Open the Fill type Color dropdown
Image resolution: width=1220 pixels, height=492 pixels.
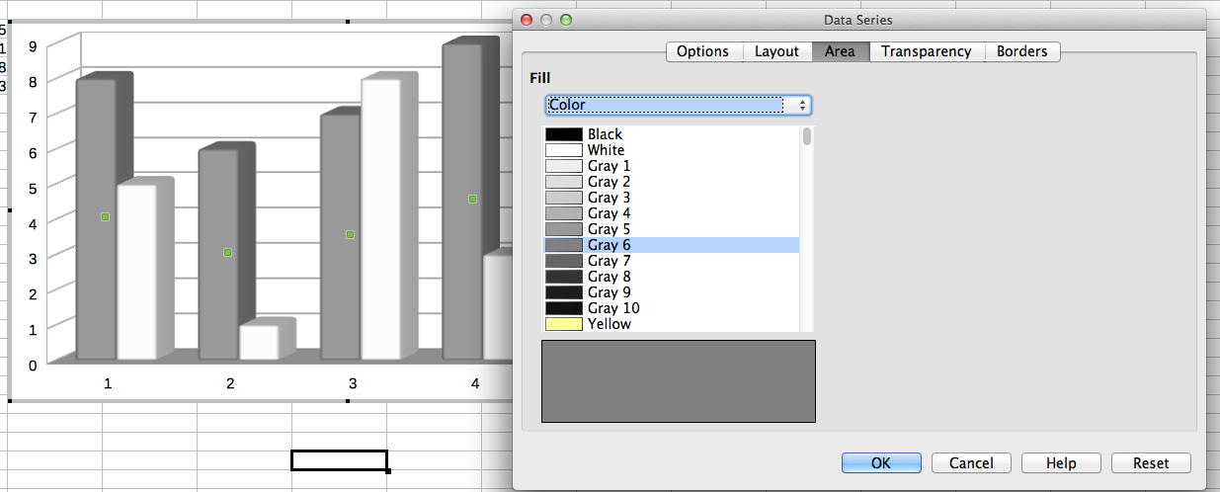[678, 105]
